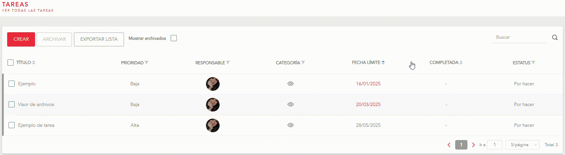Tick the select-all checkbox in header
The width and height of the screenshot is (565, 155).
(11, 63)
